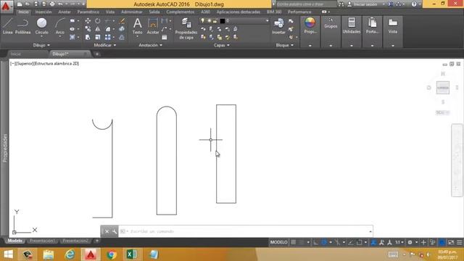Pick the Ellipse tool in Dibujo panel

(x=72, y=29)
